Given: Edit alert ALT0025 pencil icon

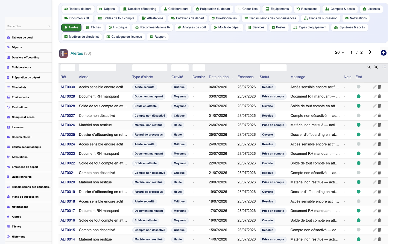Looking at the screenshot, I should coord(375,135).
